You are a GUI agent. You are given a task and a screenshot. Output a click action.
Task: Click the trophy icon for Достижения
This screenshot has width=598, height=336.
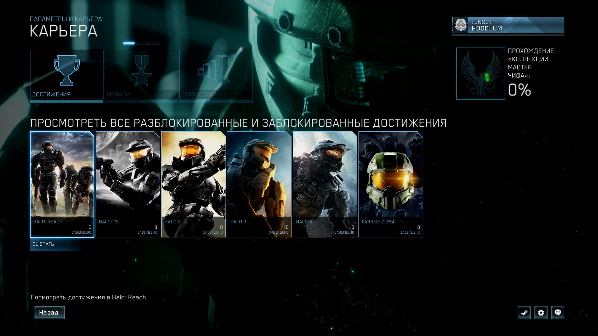coord(67,70)
